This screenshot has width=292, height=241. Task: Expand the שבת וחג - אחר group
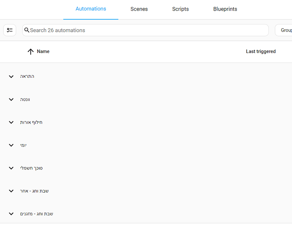coord(11,191)
